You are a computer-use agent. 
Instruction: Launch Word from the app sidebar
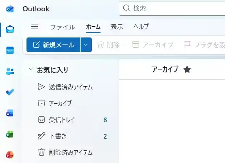tap(10, 113)
